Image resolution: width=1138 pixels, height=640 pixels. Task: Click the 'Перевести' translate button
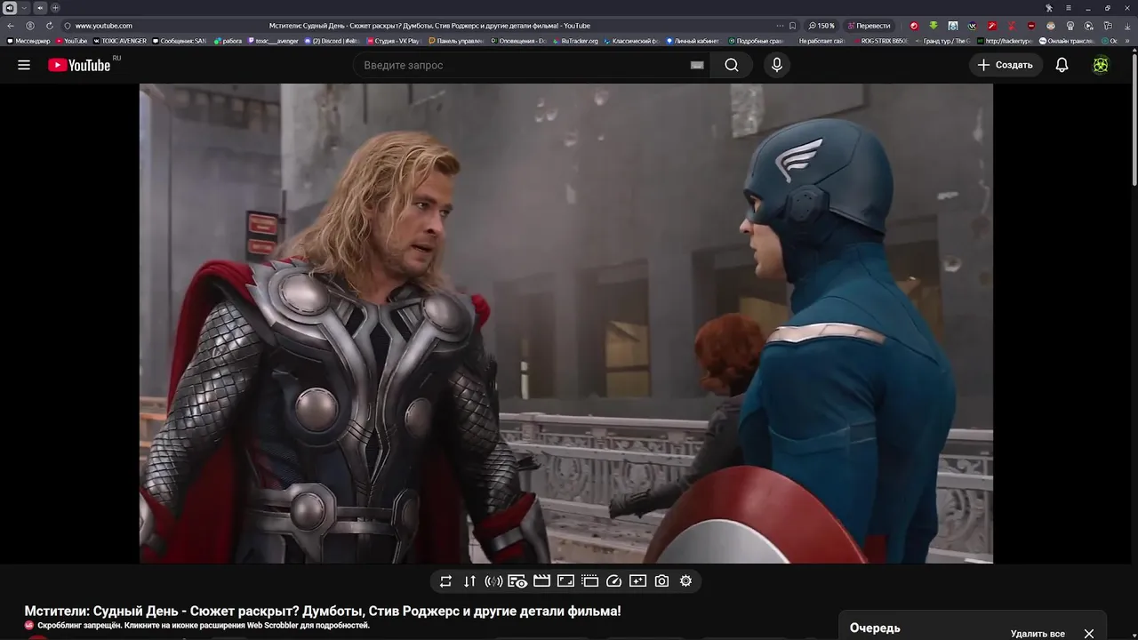pyautogui.click(x=869, y=26)
